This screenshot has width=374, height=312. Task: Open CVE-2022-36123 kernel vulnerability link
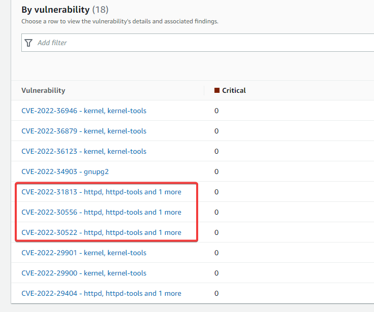[x=84, y=151]
